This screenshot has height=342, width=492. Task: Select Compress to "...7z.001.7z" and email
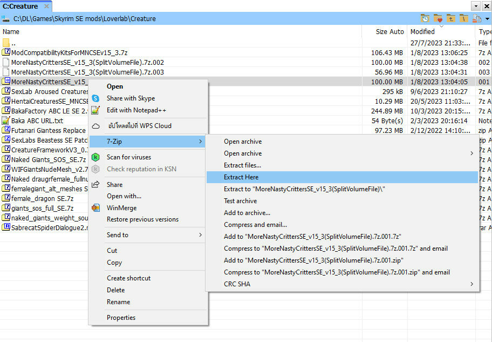[342, 249]
